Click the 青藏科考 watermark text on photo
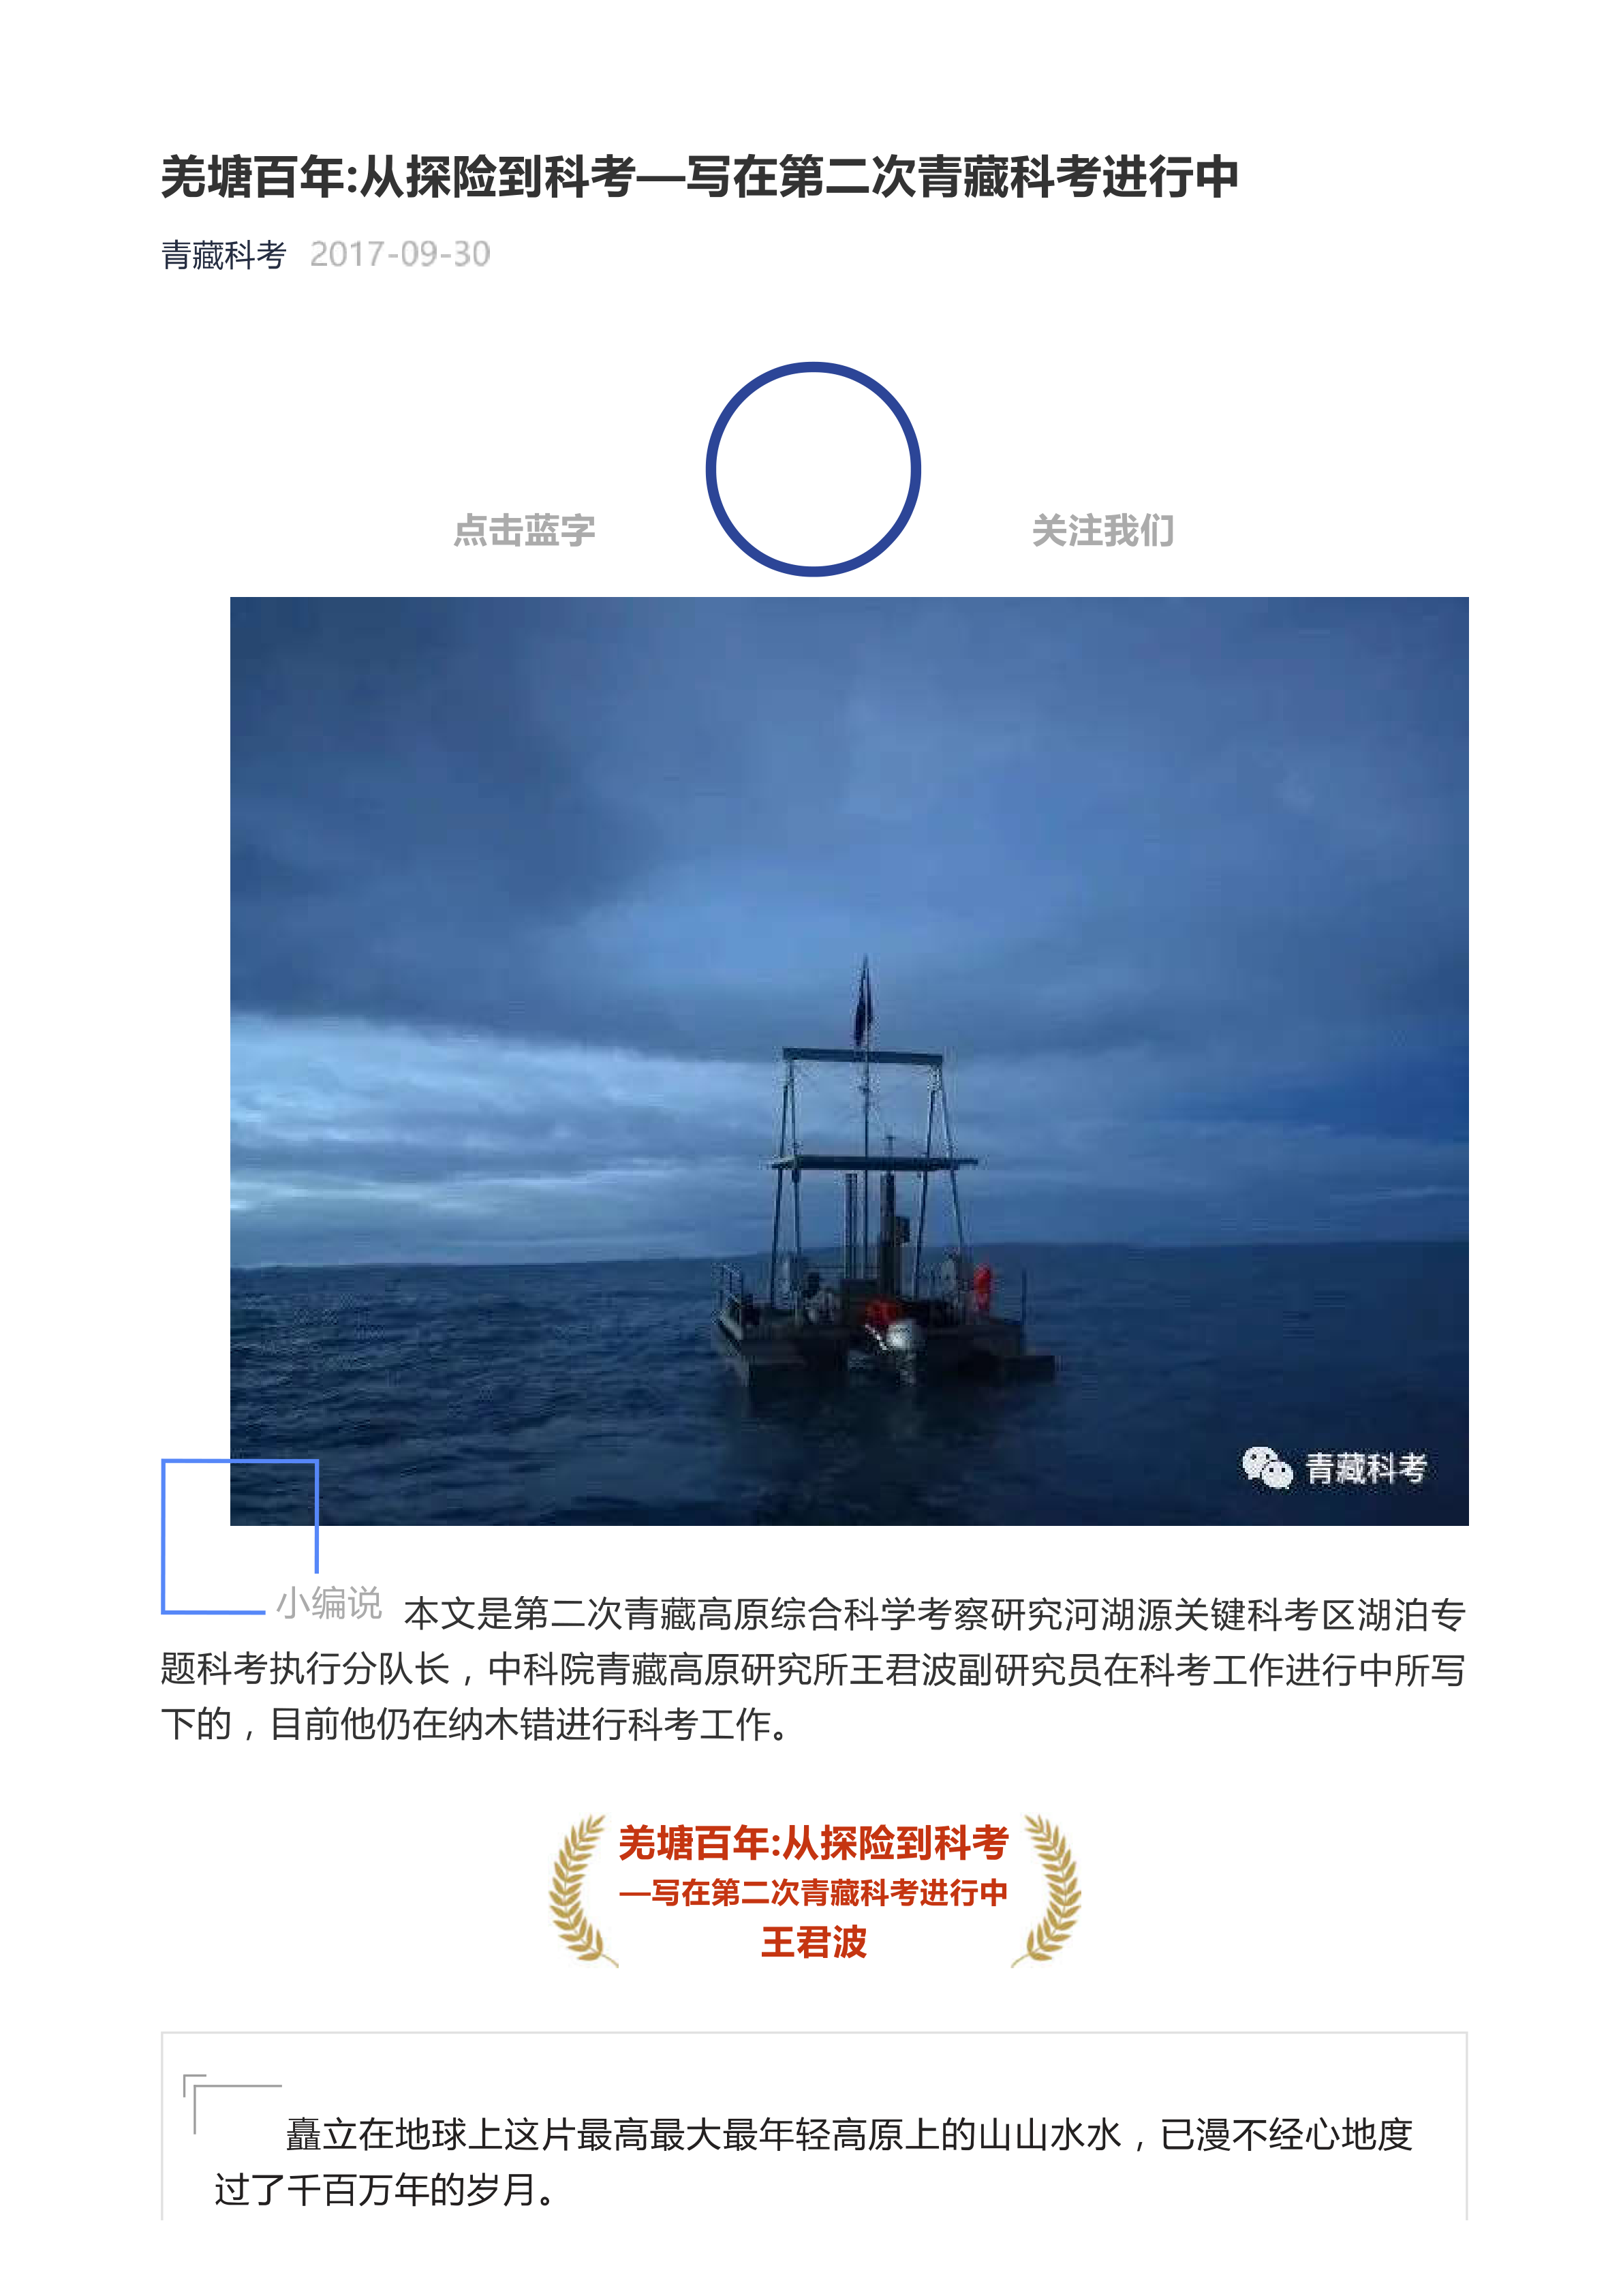This screenshot has height=2296, width=1623. [1366, 1469]
